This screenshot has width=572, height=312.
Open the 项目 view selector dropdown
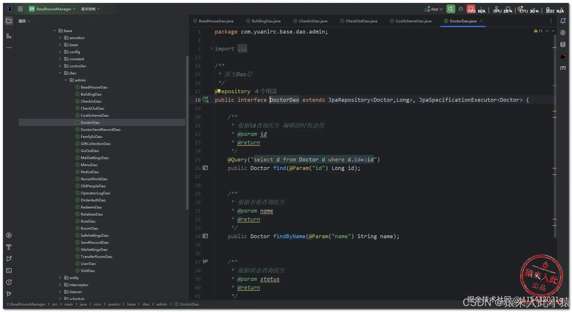pyautogui.click(x=24, y=21)
